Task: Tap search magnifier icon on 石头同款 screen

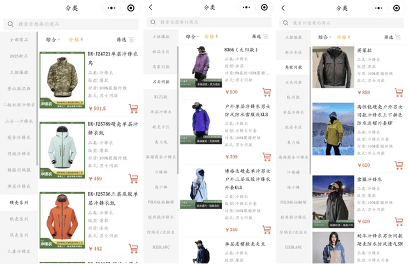Action: point(153,22)
